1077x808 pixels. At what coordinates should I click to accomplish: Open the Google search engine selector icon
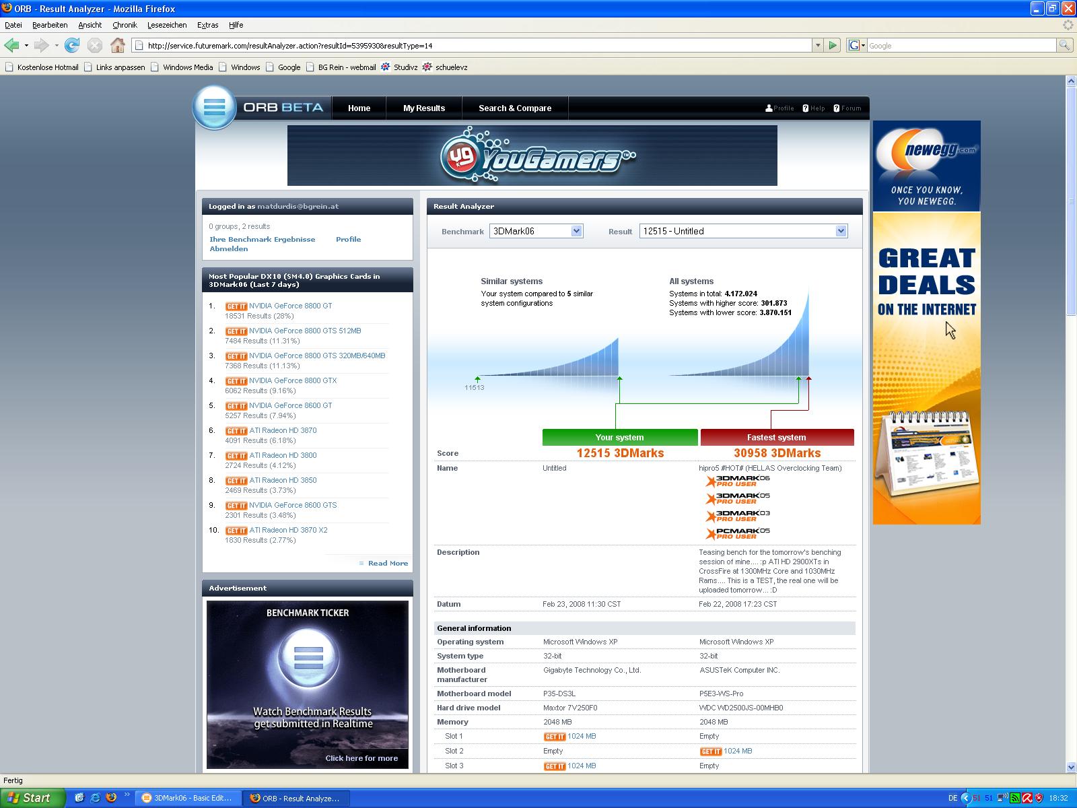pyautogui.click(x=856, y=45)
